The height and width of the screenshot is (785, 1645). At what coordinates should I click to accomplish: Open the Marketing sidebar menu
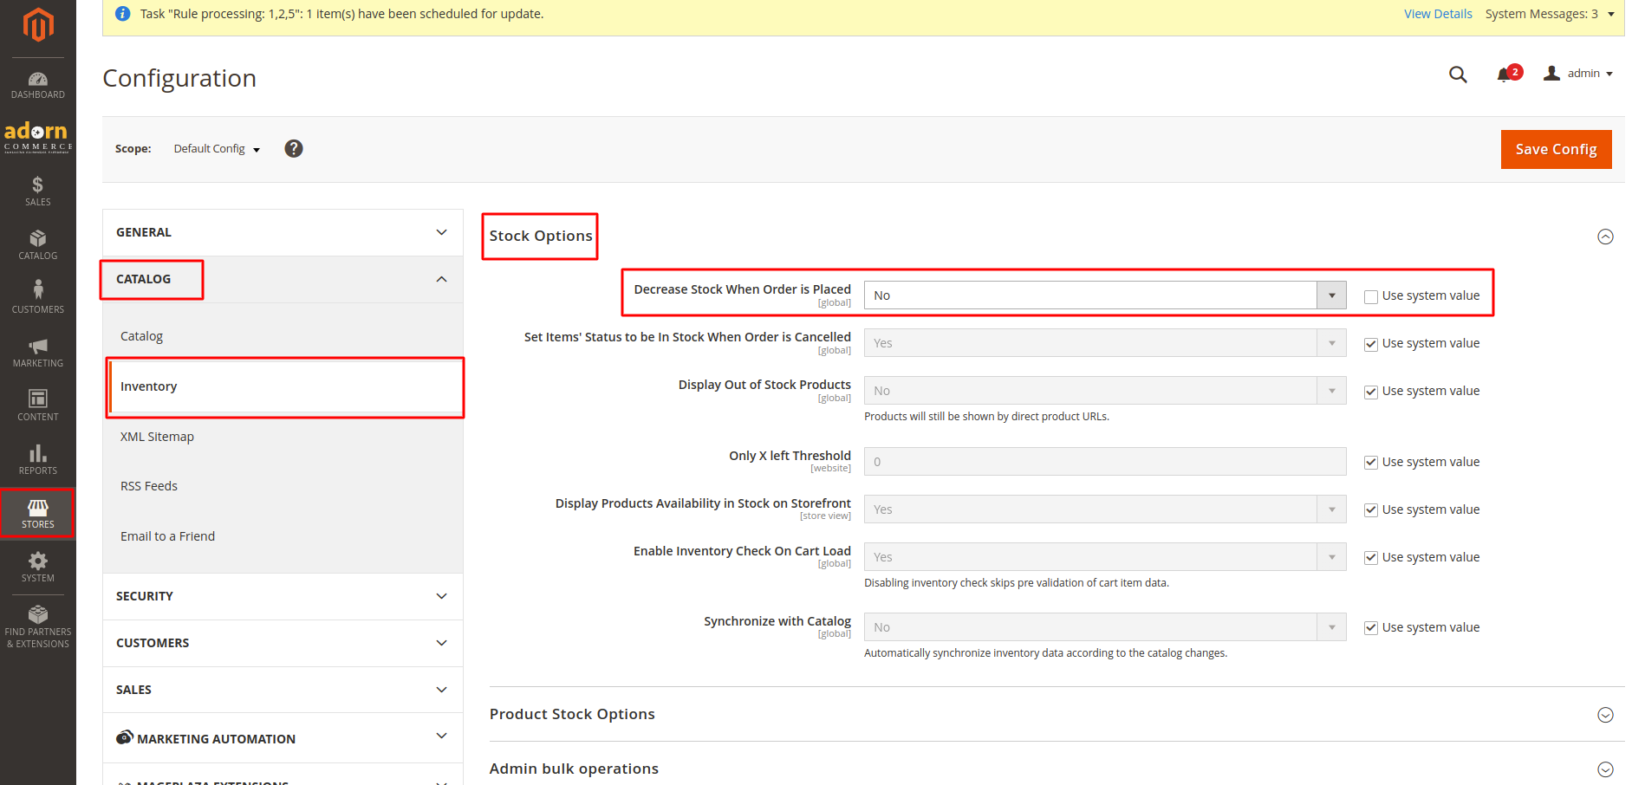[x=38, y=352]
